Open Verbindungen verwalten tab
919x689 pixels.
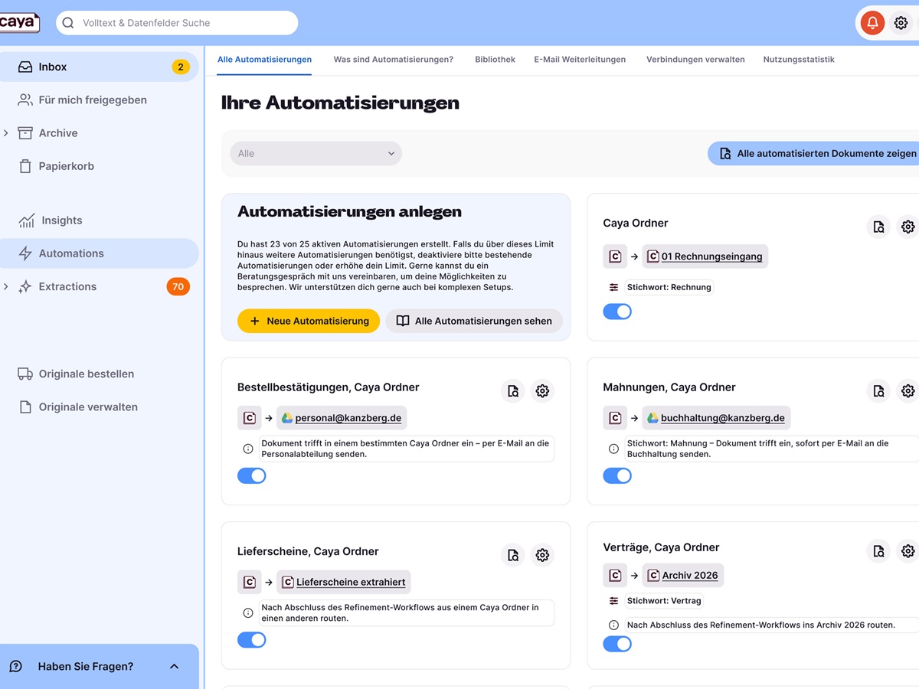tap(695, 60)
